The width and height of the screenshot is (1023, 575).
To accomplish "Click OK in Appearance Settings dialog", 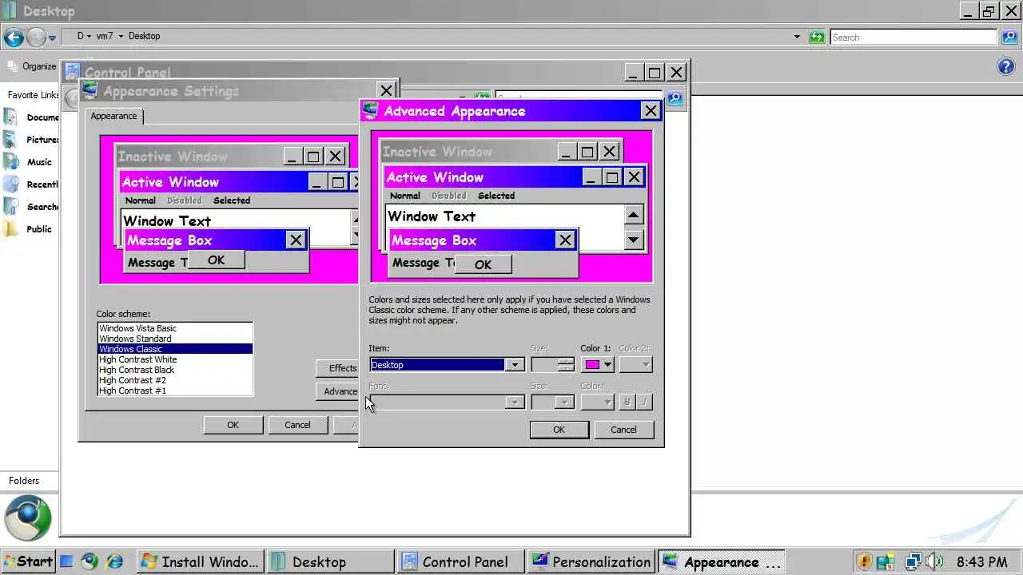I will click(x=233, y=425).
